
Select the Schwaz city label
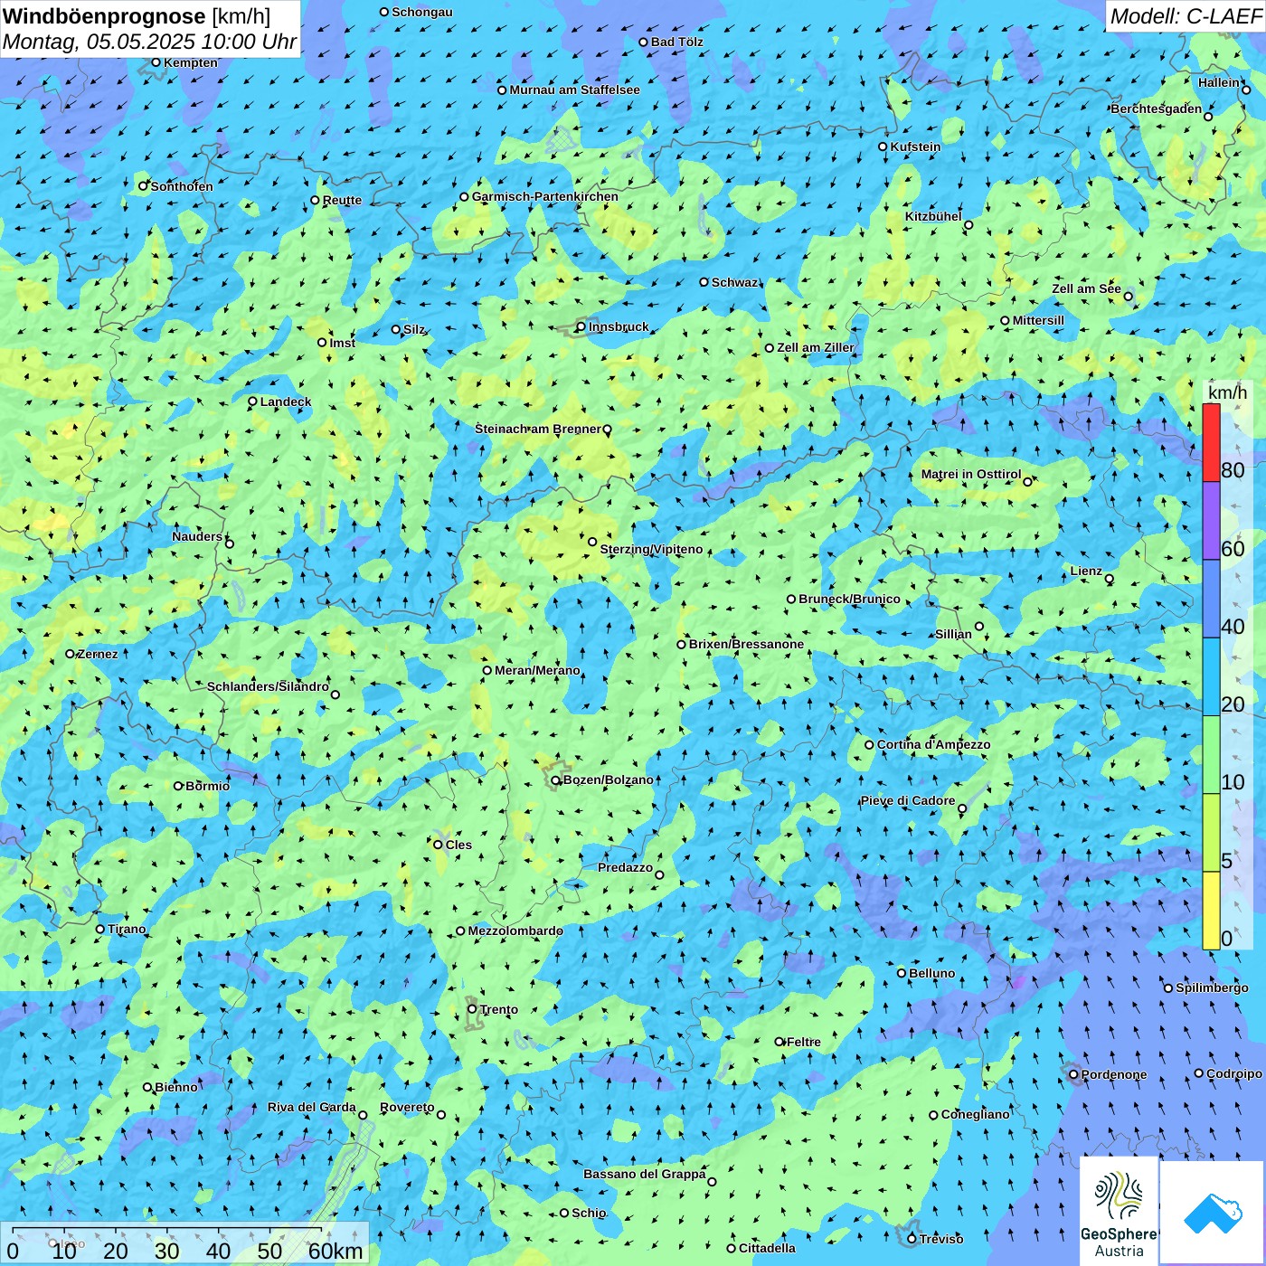coord(734,282)
